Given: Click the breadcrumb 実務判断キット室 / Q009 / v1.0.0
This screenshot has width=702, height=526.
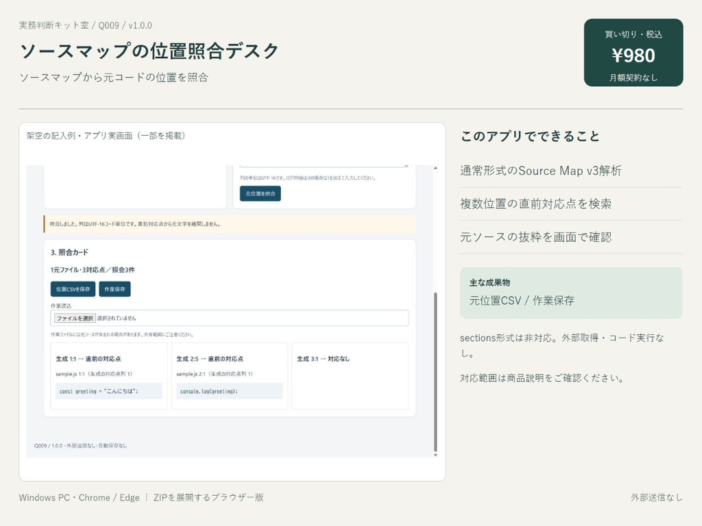Looking at the screenshot, I should (86, 25).
